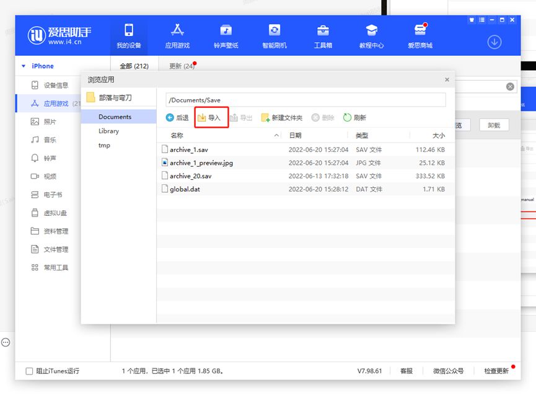The height and width of the screenshot is (395, 536).
Task: Click 客服 customer service link
Action: [x=406, y=371]
